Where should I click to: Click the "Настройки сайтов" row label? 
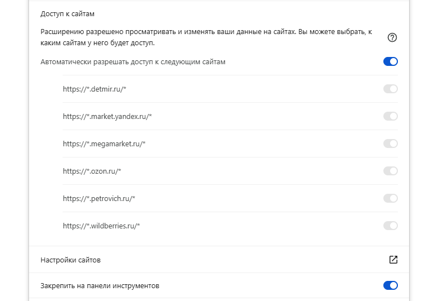pyautogui.click(x=70, y=260)
